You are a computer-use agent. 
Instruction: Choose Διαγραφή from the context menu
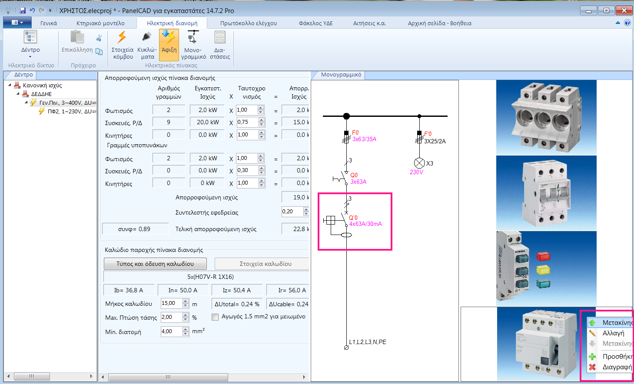pyautogui.click(x=616, y=367)
